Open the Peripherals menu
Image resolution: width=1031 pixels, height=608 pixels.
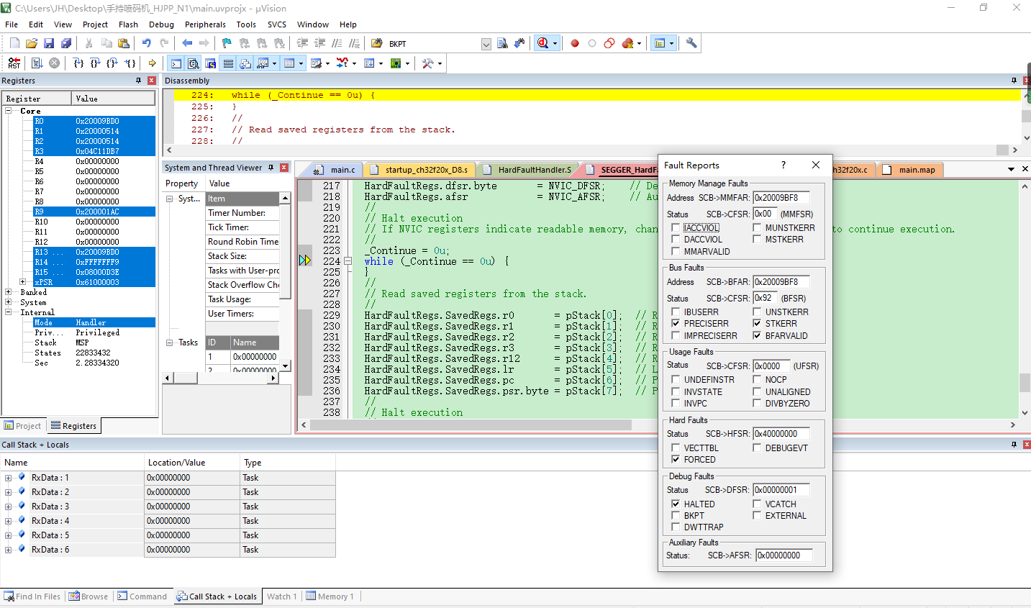pyautogui.click(x=205, y=24)
